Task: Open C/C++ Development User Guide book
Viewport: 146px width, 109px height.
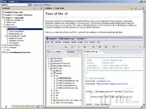Action: [x=17, y=52]
